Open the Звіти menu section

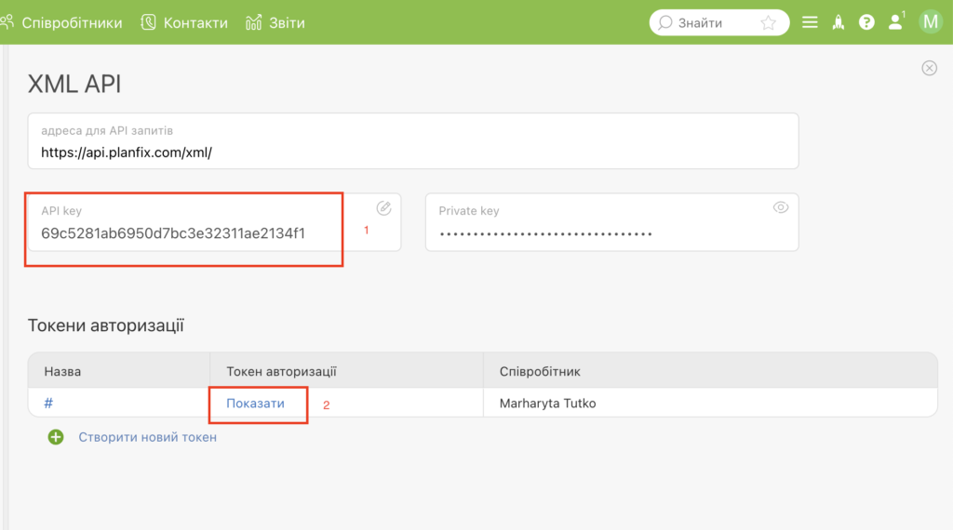pyautogui.click(x=275, y=23)
